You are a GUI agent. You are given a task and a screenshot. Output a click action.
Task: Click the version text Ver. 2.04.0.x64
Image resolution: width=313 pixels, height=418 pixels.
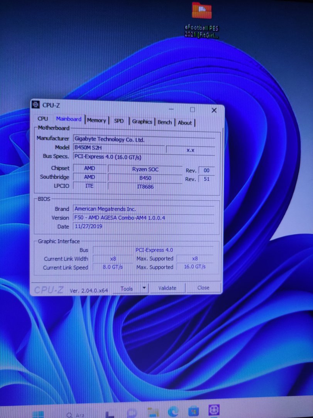(89, 291)
